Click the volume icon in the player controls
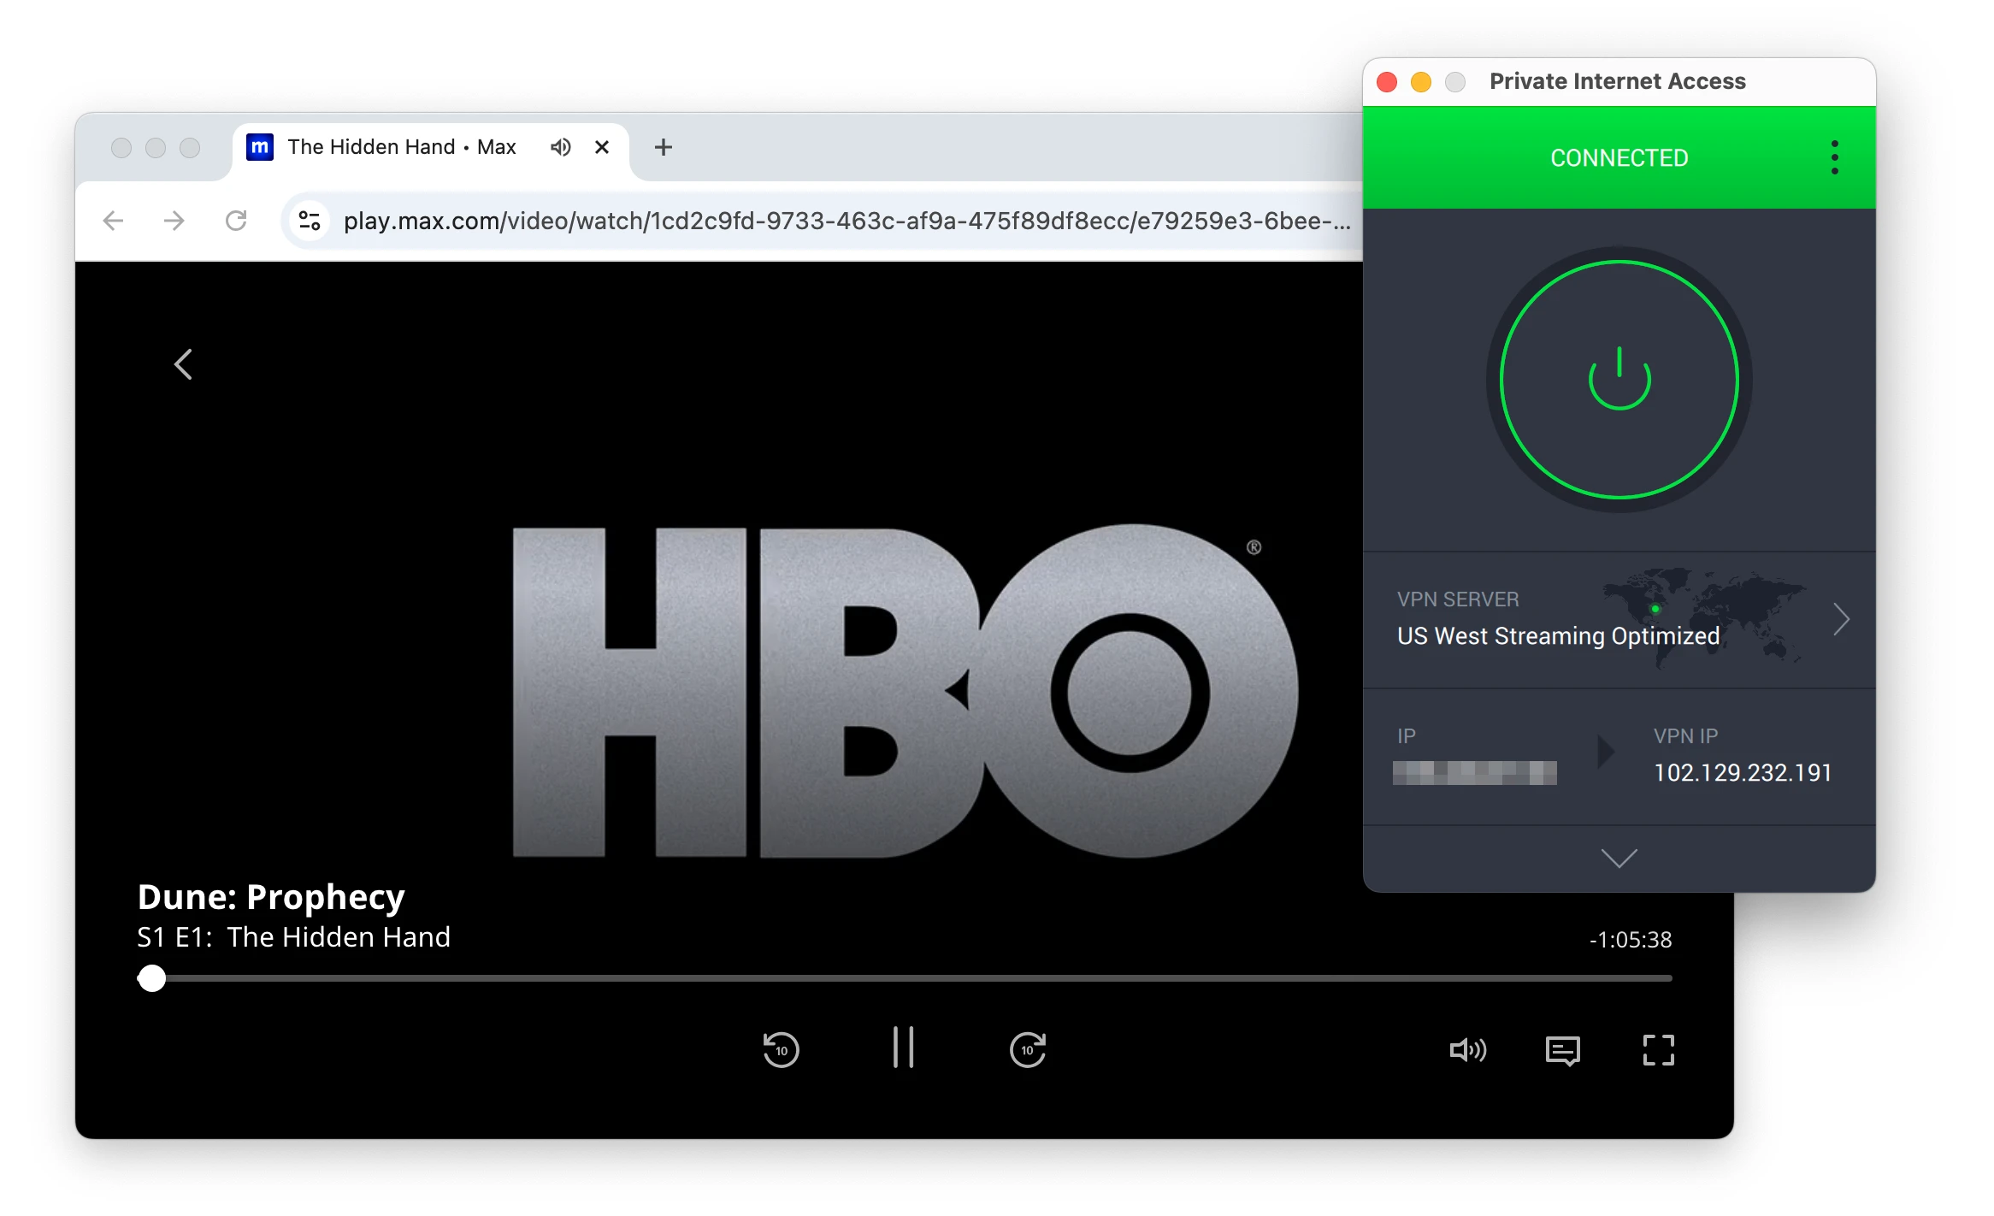Viewport: 1994px width, 1216px height. (x=1469, y=1052)
